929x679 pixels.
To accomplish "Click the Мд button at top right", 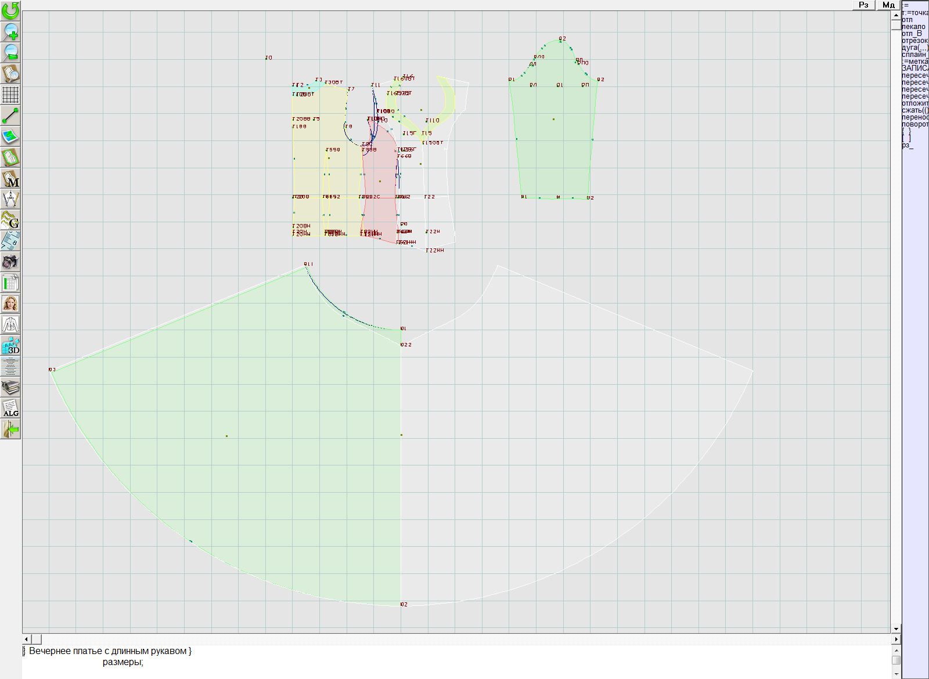I will 888,5.
